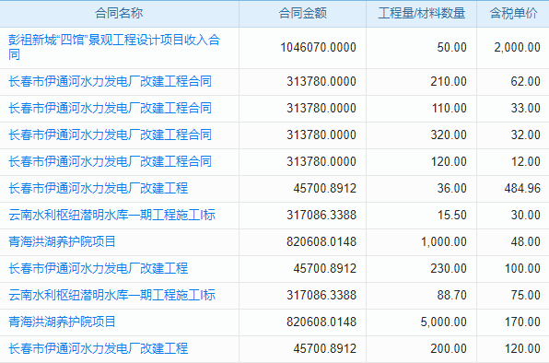Screen dimensions: 549x363
Task: Click the 合同金额 column header
Action: click(302, 13)
